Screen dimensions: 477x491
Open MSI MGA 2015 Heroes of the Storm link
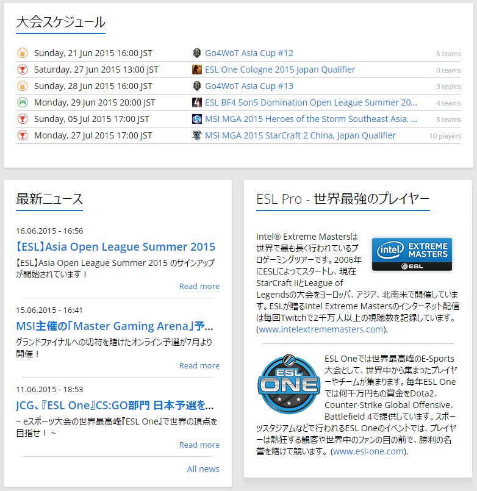(311, 119)
